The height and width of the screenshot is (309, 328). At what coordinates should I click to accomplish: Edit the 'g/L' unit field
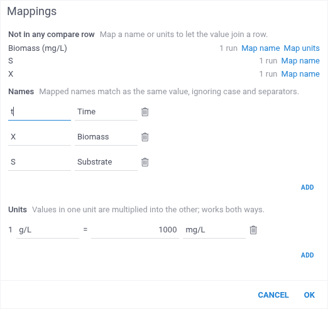pos(48,230)
